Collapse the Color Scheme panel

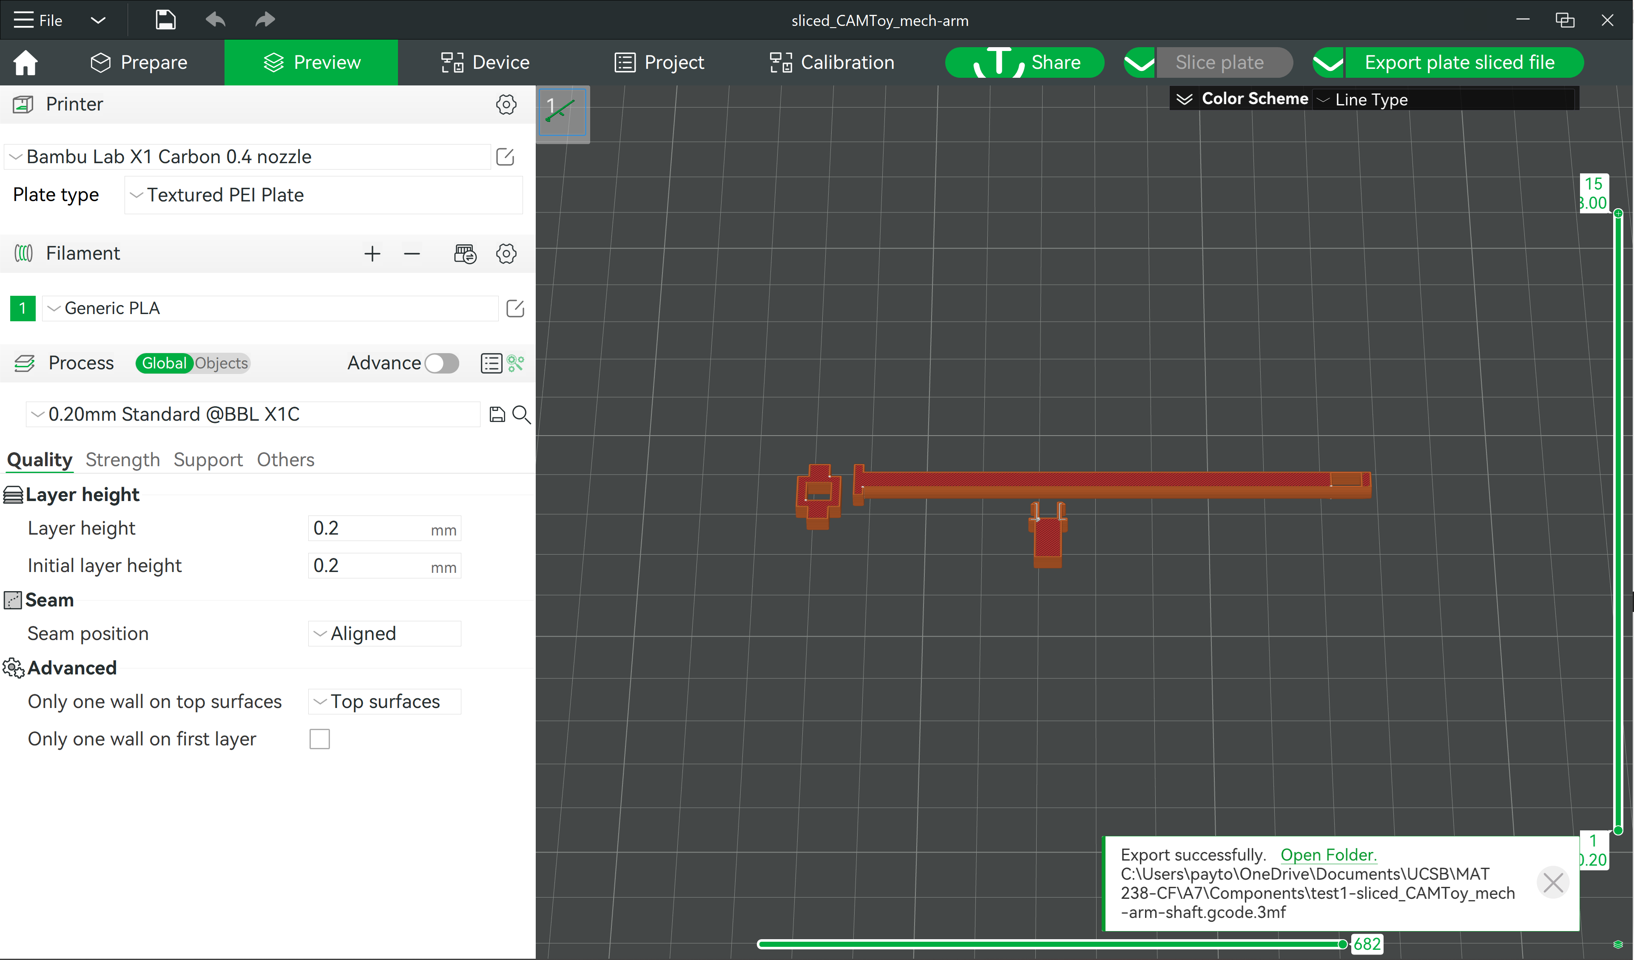[1185, 99]
